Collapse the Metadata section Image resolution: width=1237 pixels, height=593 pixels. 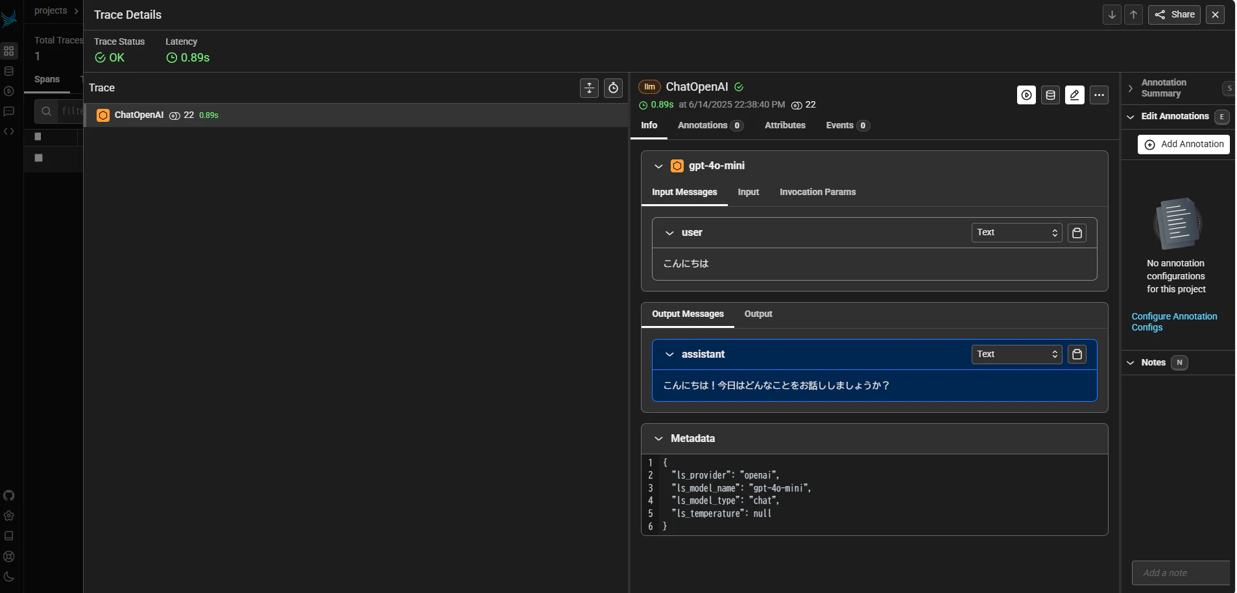tap(658, 439)
